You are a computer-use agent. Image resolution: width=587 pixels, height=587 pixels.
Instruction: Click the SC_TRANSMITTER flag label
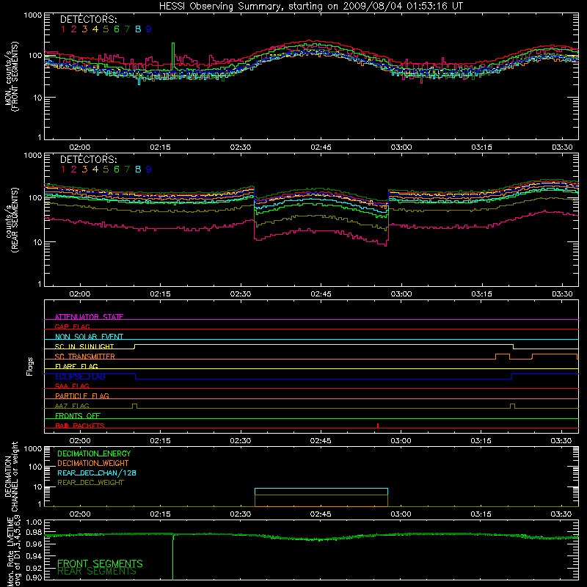pyautogui.click(x=84, y=357)
